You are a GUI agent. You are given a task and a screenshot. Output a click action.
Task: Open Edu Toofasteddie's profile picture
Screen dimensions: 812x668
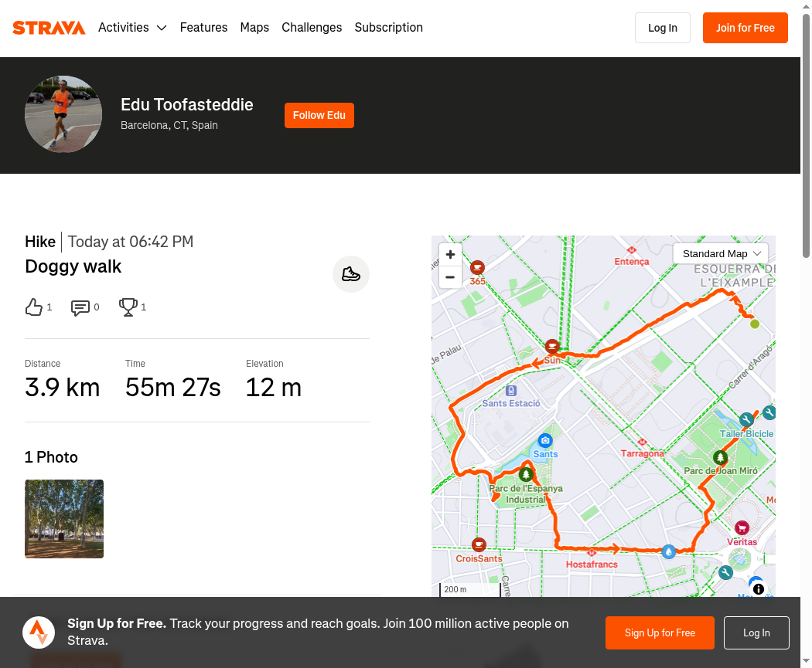click(63, 114)
